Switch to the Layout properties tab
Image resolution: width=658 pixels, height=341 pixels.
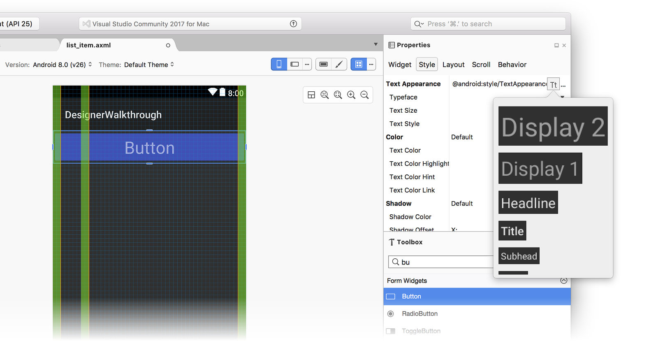point(454,65)
